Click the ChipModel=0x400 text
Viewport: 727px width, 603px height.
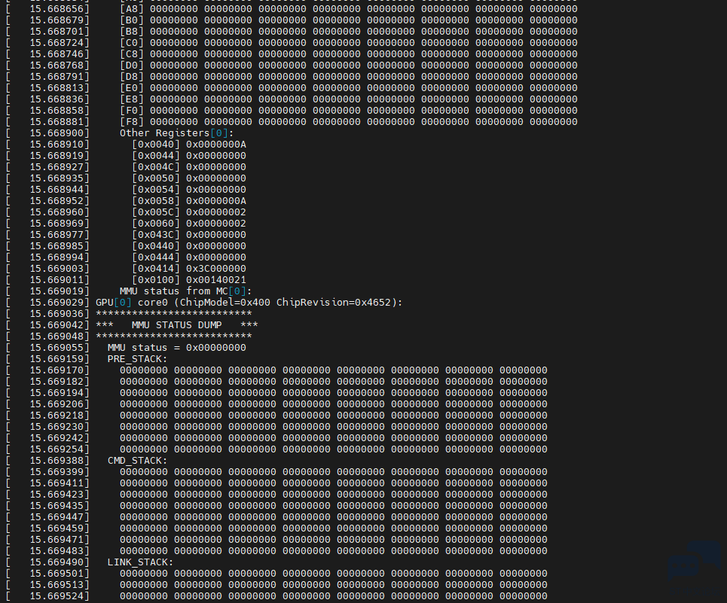click(225, 303)
